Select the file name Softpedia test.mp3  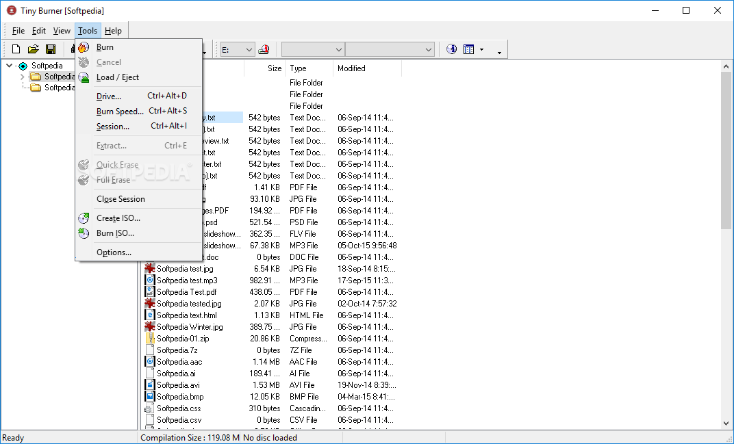click(187, 280)
